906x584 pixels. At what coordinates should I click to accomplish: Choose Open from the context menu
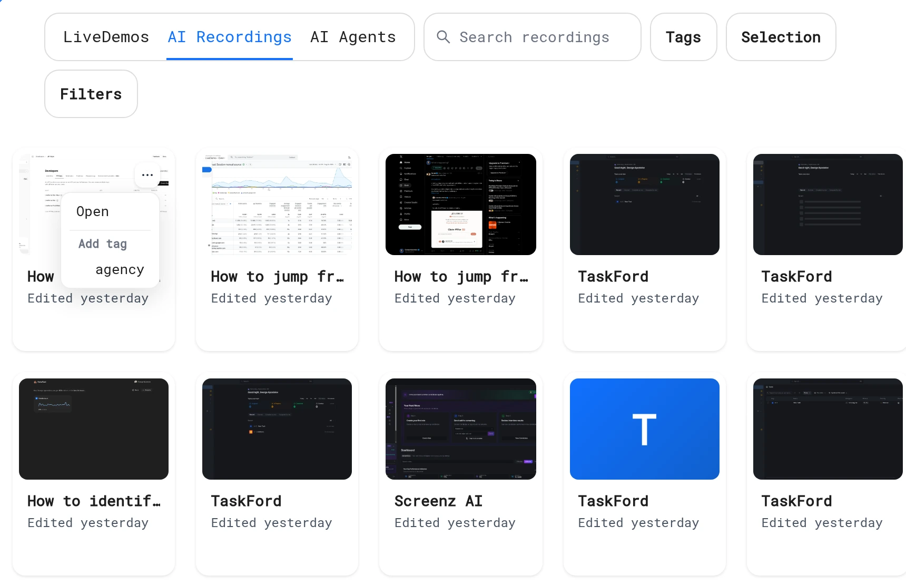[x=93, y=211]
